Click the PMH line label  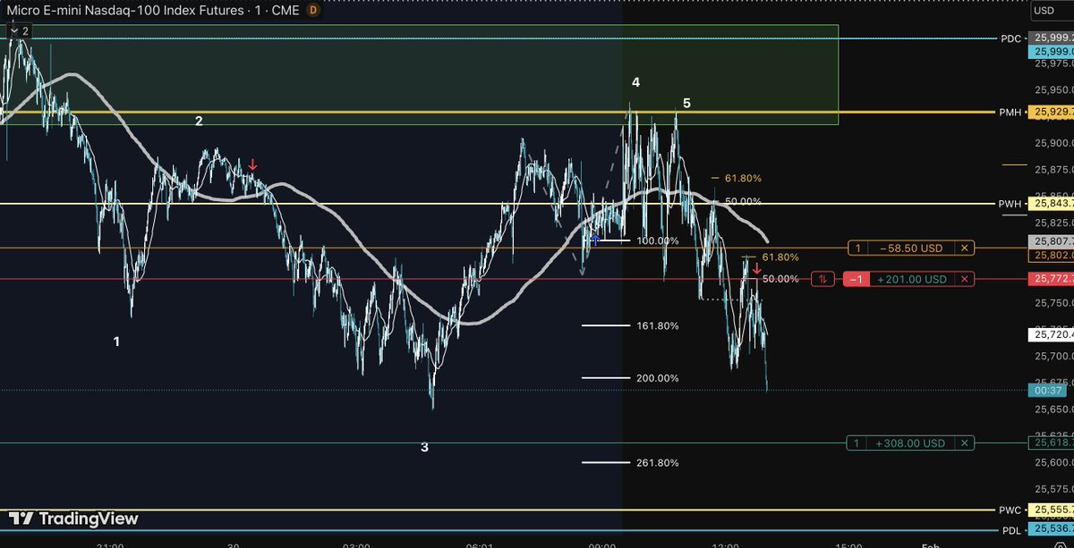[x=1010, y=113]
